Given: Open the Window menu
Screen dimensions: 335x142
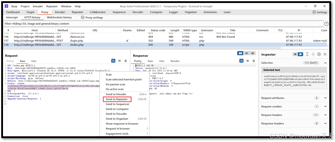Looking at the screenshot, I should (x=66, y=6).
